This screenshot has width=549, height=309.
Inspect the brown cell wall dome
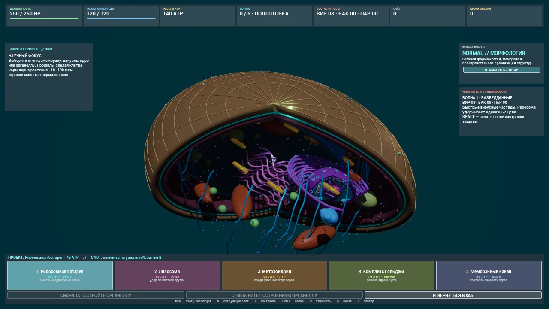pyautogui.click(x=257, y=92)
